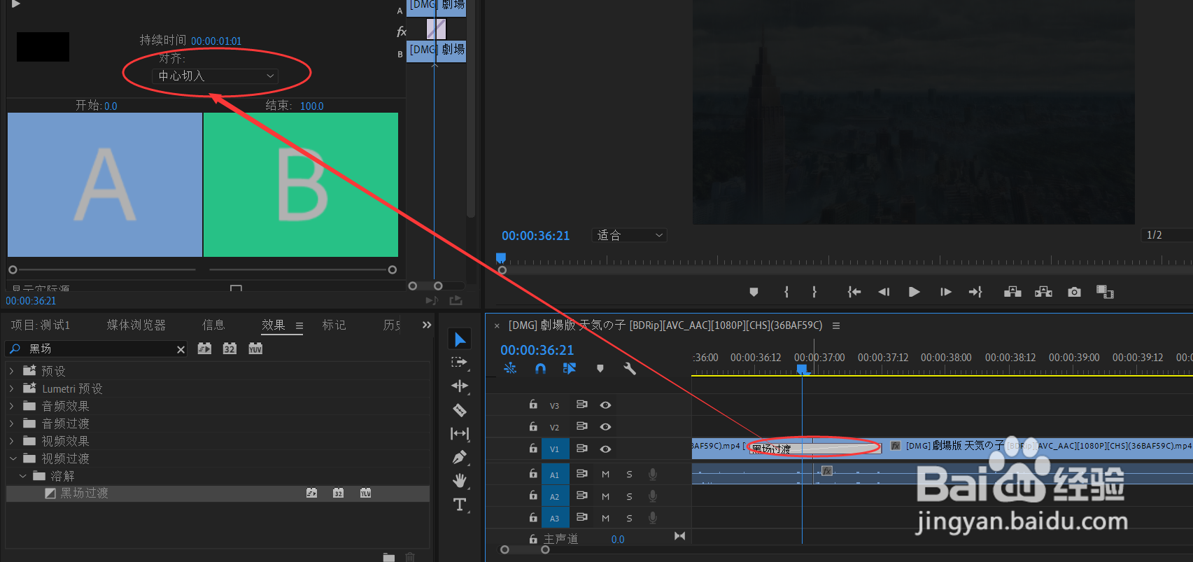1193x562 pixels.
Task: Toggle V2 track visibility eye
Action: point(606,427)
